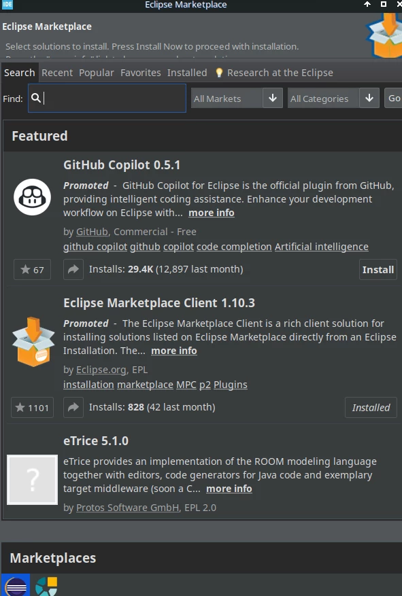
Task: Switch to the Popular tab
Action: (96, 73)
